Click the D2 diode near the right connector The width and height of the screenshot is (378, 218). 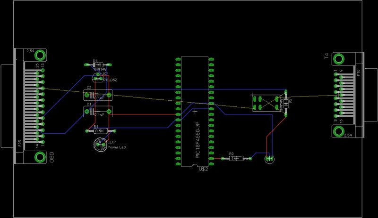[x=286, y=104]
